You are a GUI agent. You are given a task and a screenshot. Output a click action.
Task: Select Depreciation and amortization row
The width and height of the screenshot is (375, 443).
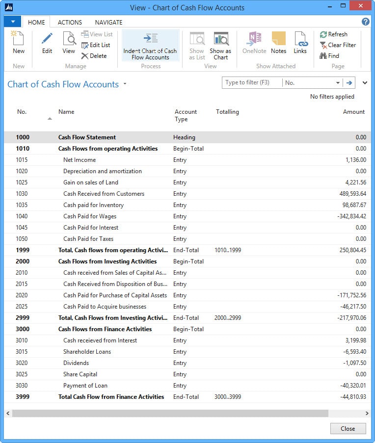click(x=187, y=171)
